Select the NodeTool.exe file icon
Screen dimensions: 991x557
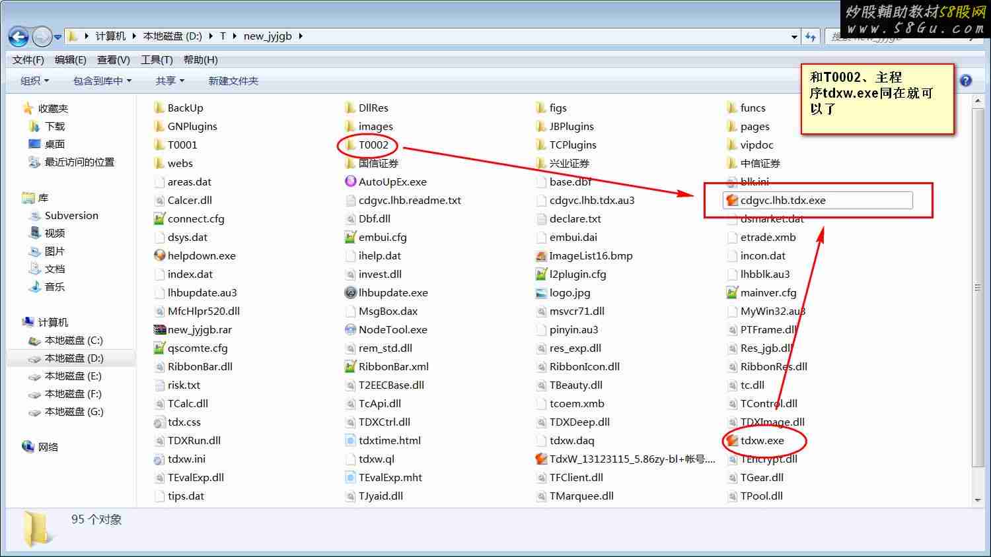350,329
